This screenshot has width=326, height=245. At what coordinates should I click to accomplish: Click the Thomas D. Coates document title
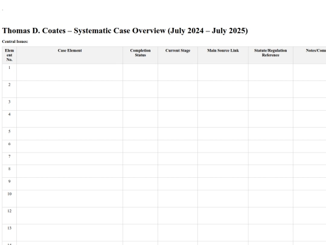125,31
